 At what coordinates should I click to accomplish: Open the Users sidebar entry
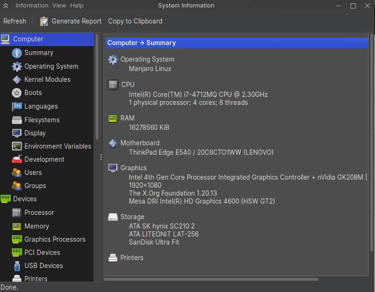33,173
